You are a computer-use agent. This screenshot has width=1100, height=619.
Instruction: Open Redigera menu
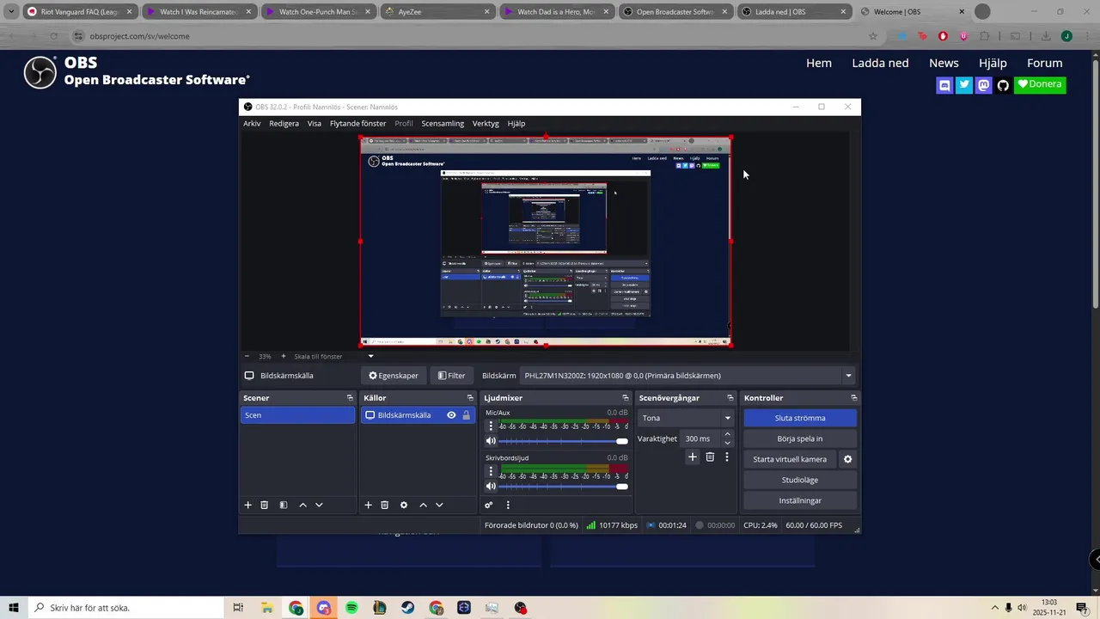pos(284,124)
